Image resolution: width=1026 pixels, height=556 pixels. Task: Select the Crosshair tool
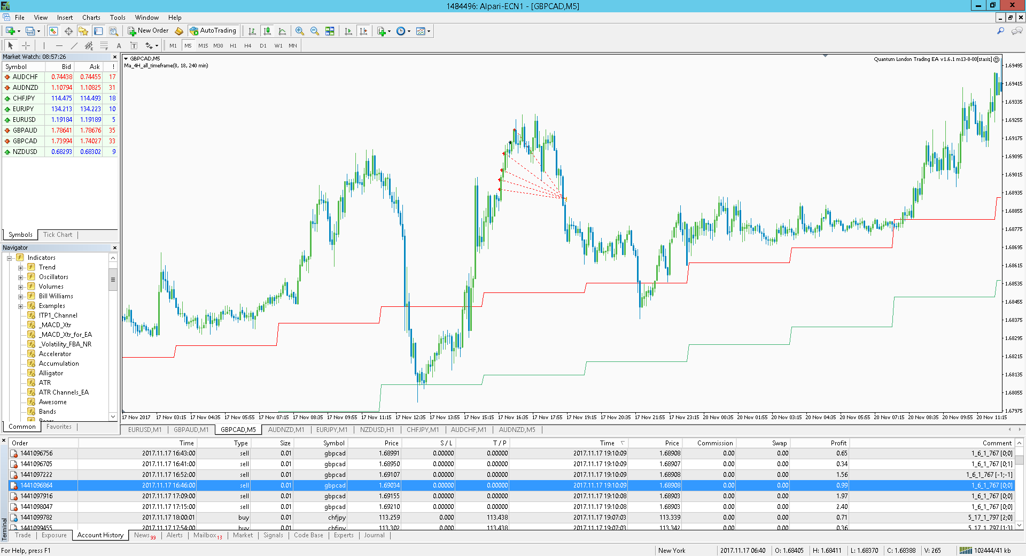26,45
